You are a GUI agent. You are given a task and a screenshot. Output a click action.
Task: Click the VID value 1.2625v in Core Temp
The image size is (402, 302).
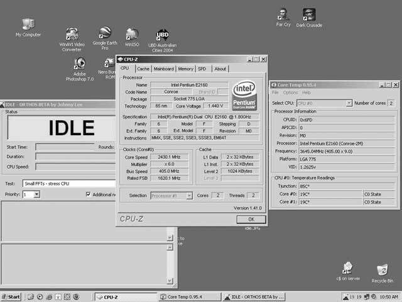[x=347, y=167]
